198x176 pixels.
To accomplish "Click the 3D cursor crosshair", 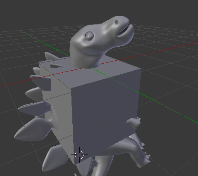I will click(79, 155).
